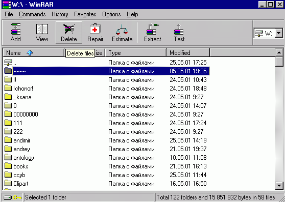Click the W: drive selector field
The width and height of the screenshot is (285, 202).
(x=268, y=33)
